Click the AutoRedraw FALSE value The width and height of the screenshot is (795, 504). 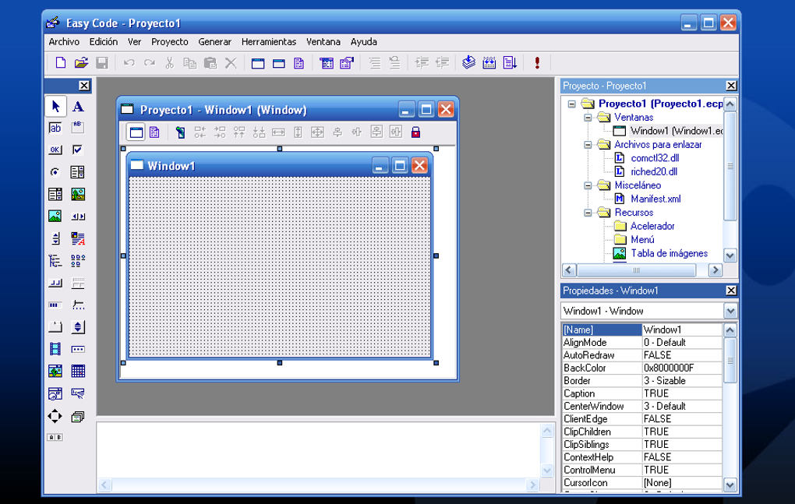[x=682, y=355]
